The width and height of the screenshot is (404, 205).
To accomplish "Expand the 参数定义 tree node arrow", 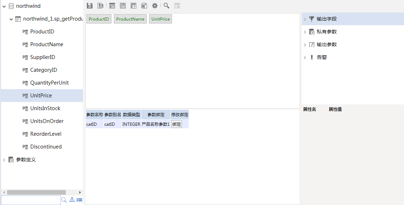I will tap(4, 160).
